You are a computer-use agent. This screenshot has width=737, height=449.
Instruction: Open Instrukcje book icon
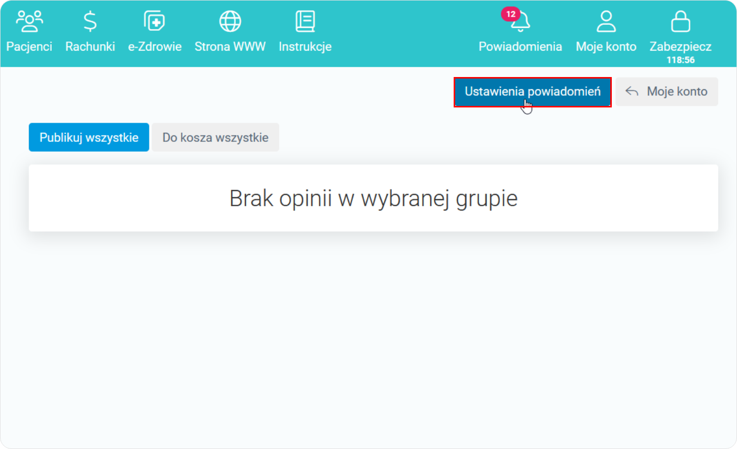305,21
